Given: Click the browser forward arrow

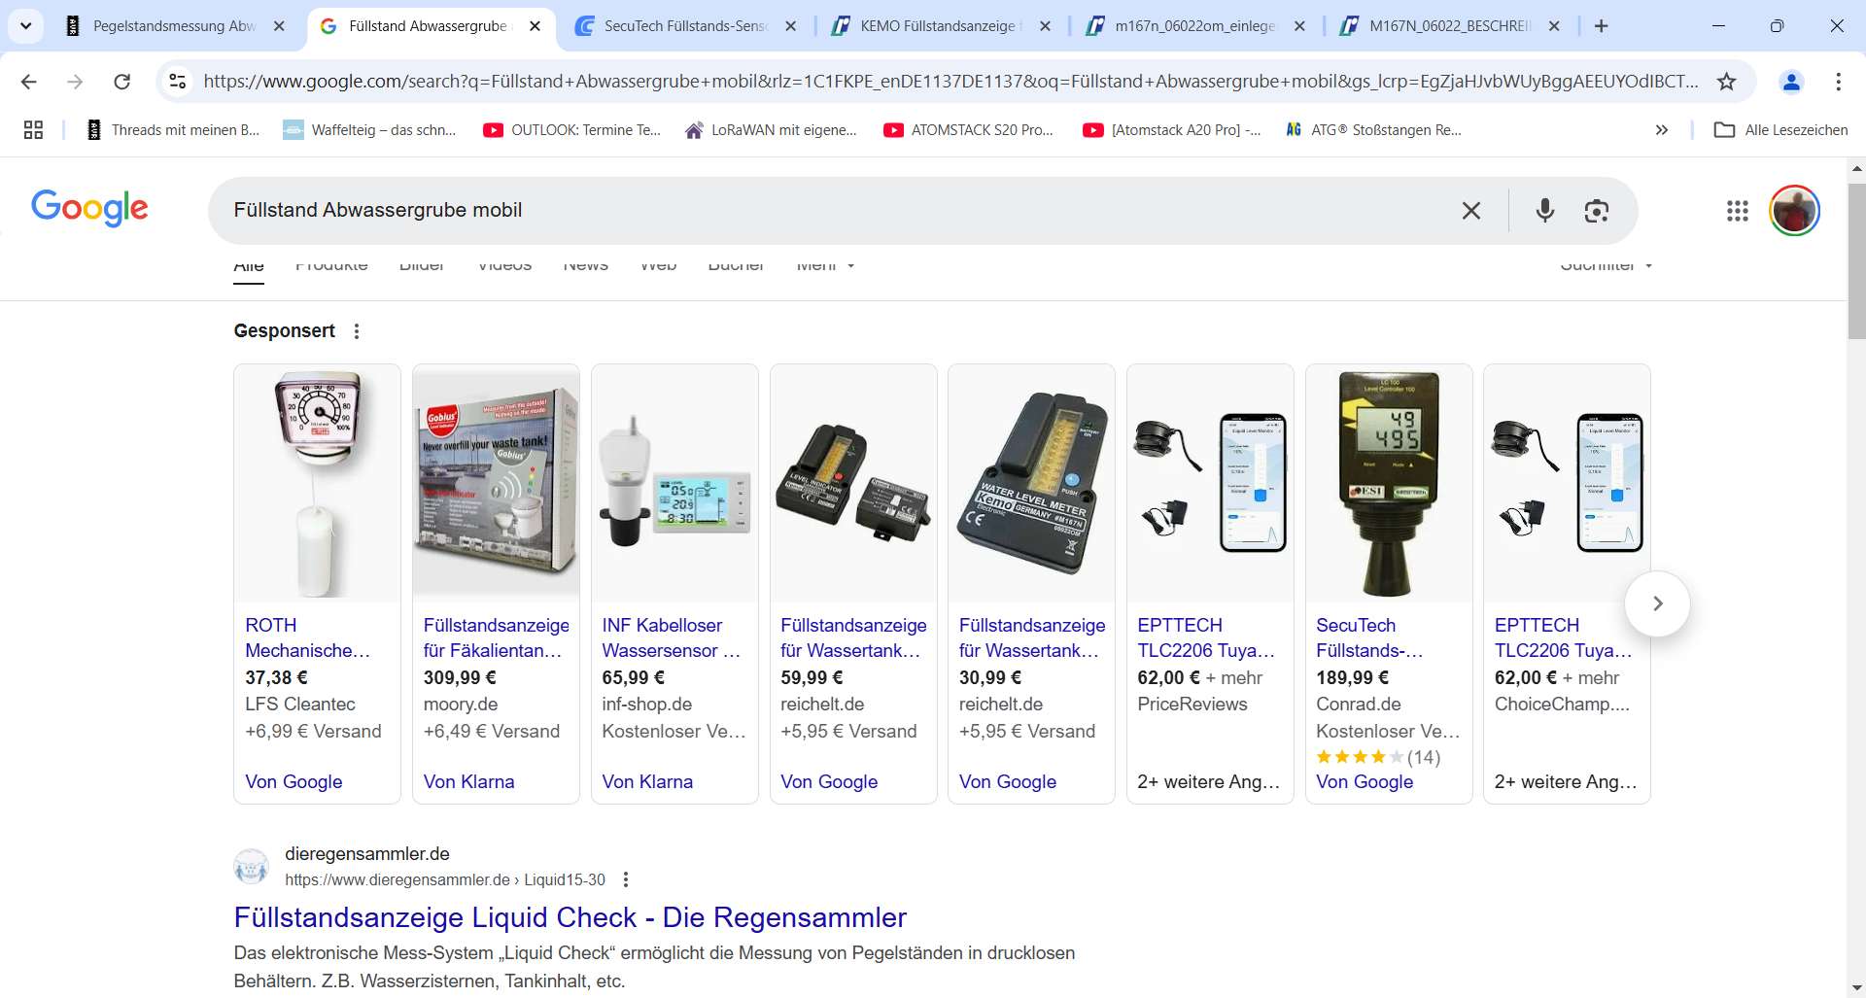Looking at the screenshot, I should pyautogui.click(x=75, y=82).
